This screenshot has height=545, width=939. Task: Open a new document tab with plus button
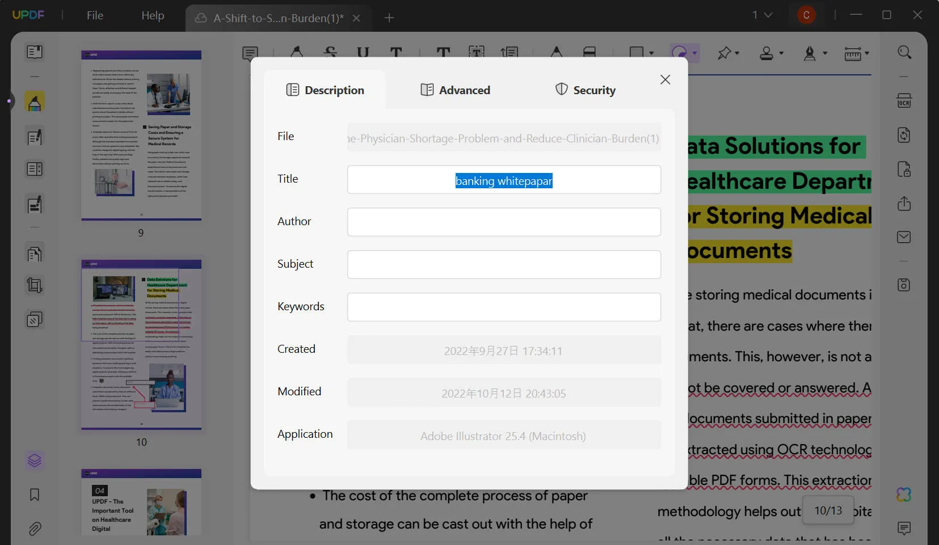[x=390, y=18]
